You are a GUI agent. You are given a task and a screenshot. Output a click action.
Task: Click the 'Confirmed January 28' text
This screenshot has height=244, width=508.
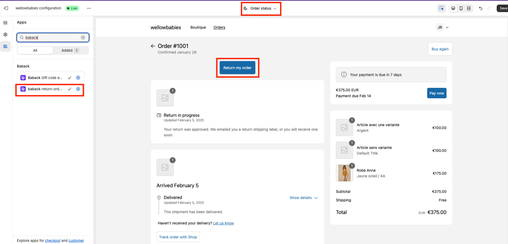click(x=177, y=52)
